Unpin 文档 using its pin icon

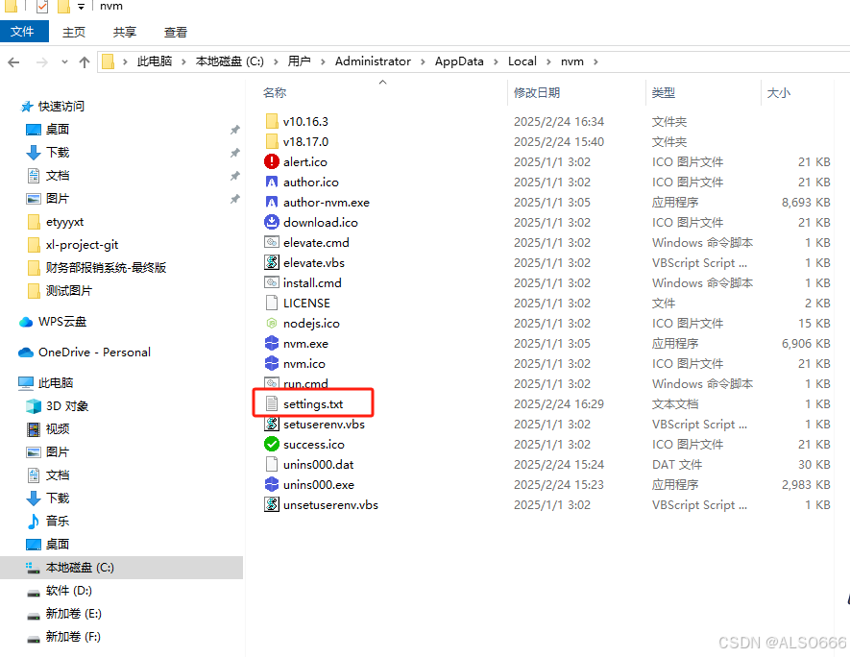234,176
